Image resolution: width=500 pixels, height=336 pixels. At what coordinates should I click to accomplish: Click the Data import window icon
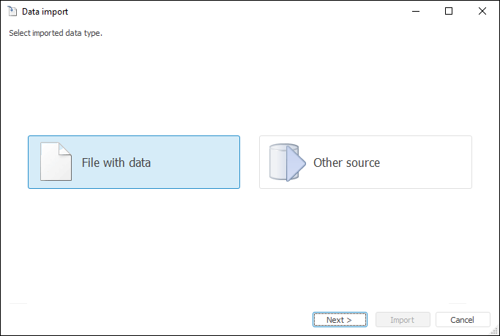[x=12, y=12]
